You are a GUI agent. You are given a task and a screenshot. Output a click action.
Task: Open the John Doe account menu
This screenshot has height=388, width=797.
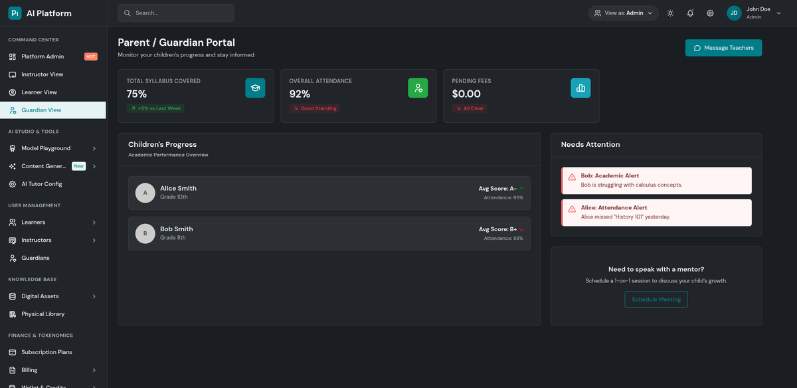(x=754, y=13)
